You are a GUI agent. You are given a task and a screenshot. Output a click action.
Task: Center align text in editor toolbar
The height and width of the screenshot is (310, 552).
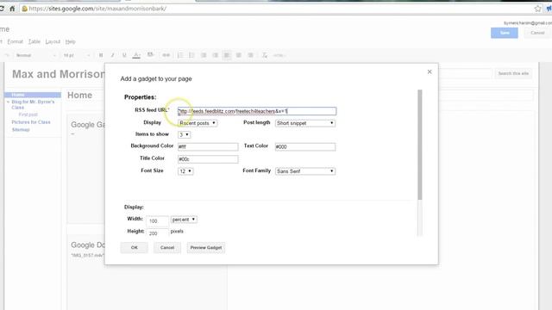[x=239, y=55]
